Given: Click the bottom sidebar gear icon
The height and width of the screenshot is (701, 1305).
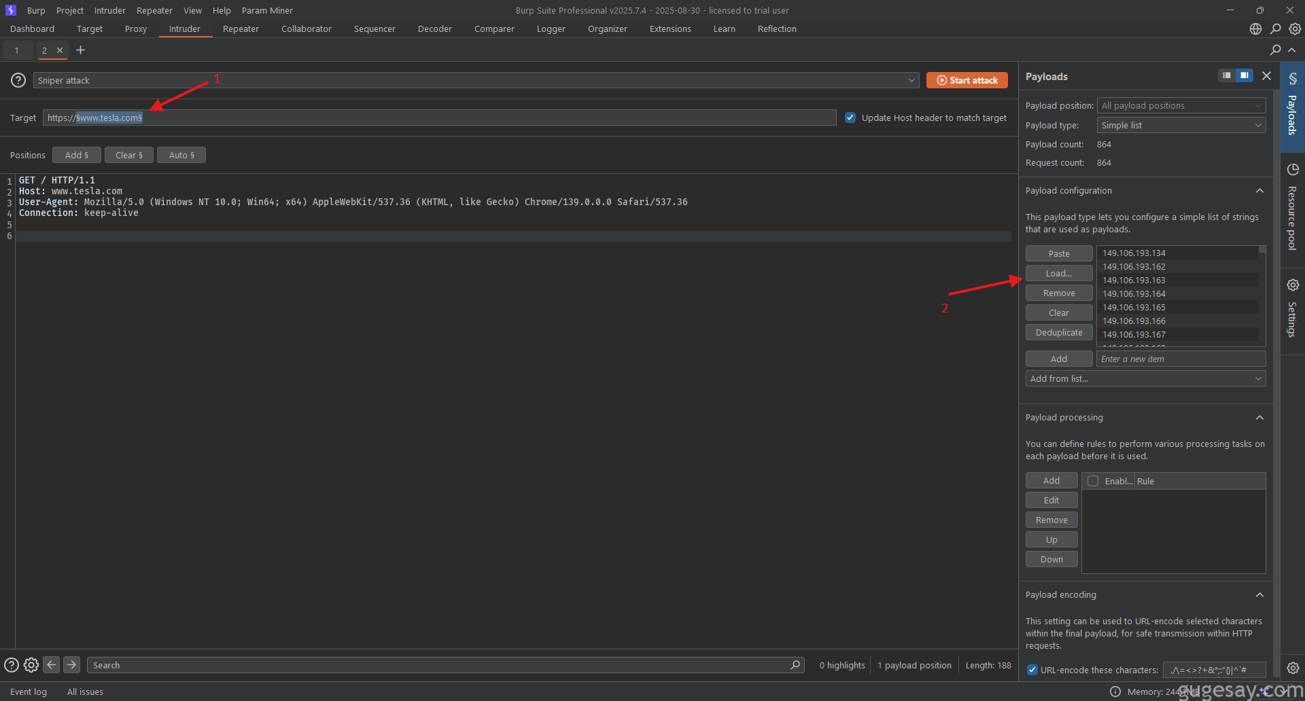Looking at the screenshot, I should (x=1293, y=668).
